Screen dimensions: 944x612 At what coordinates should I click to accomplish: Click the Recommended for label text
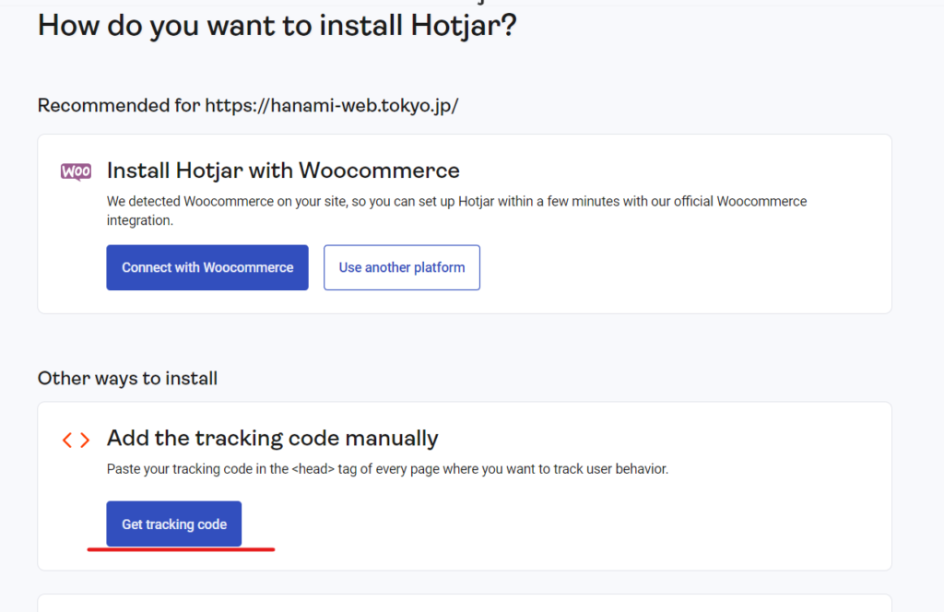[x=118, y=105]
